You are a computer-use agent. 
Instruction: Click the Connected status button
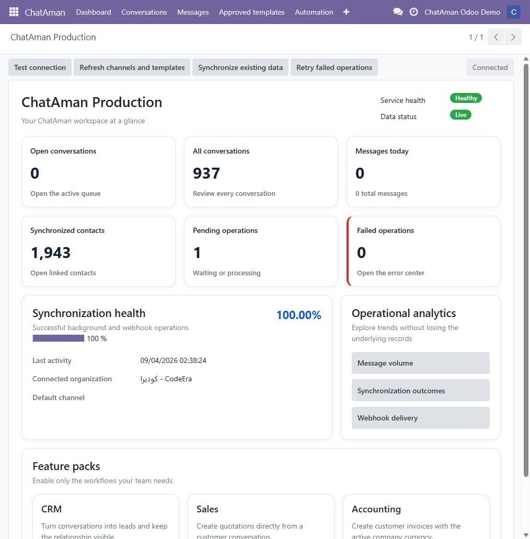click(490, 67)
